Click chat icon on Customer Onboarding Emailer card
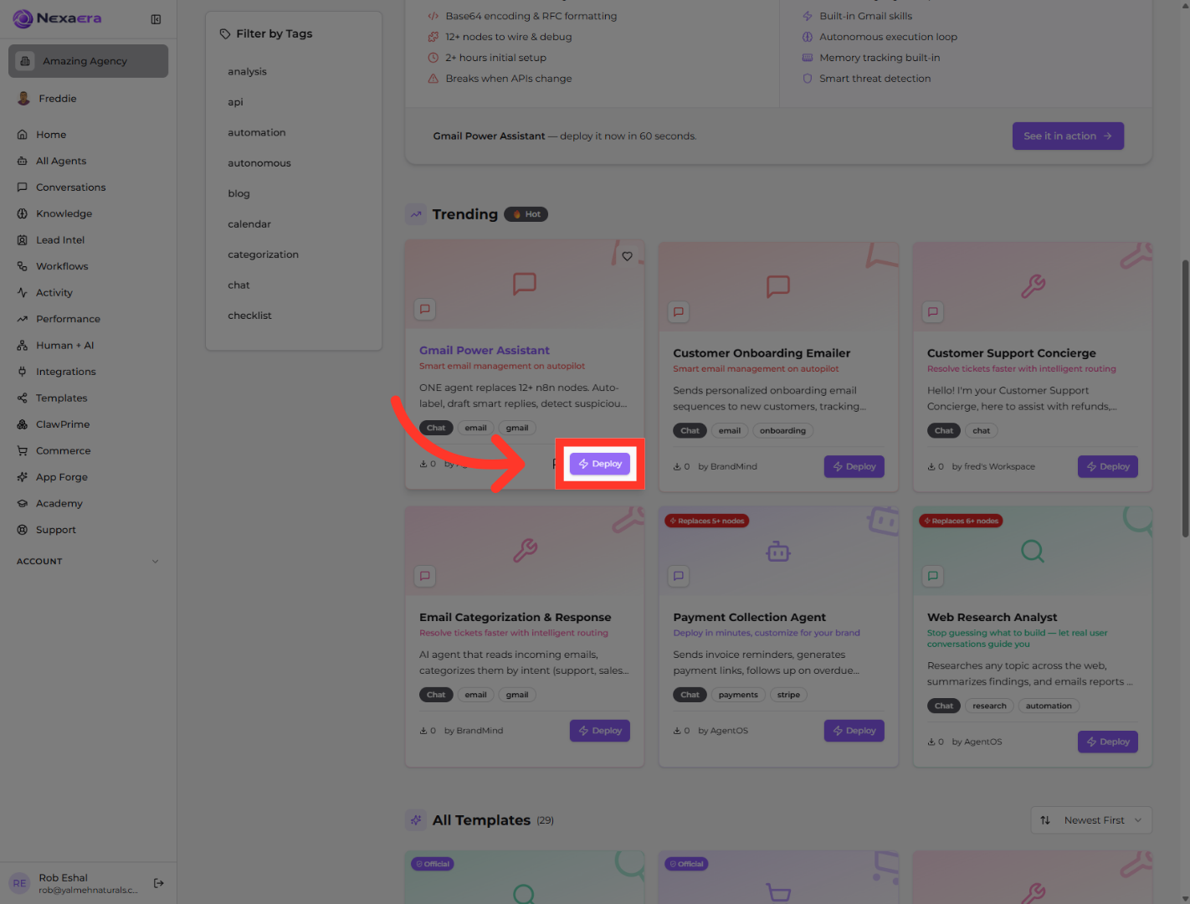1190x904 pixels. pyautogui.click(x=679, y=312)
